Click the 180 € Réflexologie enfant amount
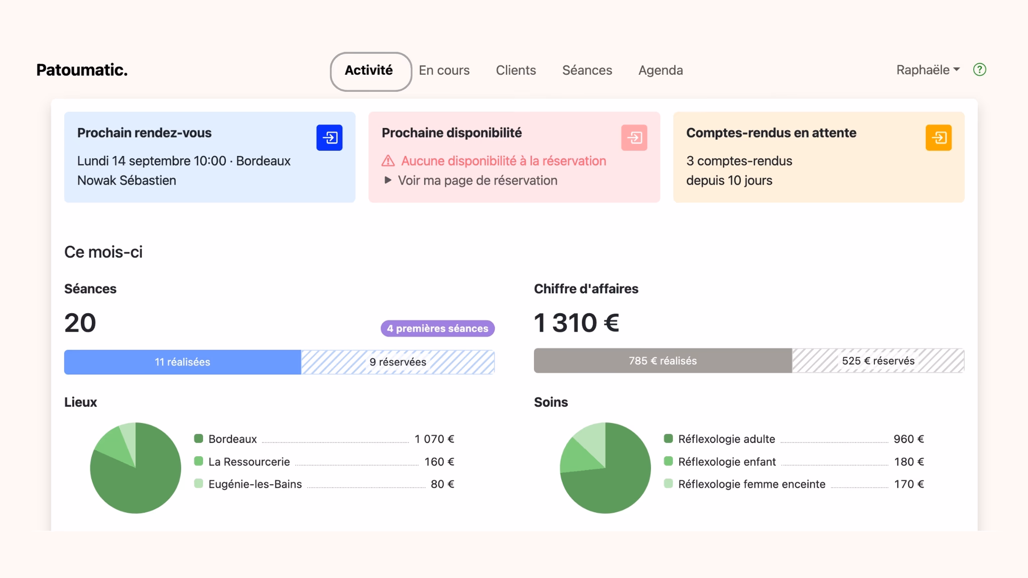1028x578 pixels. click(x=909, y=462)
